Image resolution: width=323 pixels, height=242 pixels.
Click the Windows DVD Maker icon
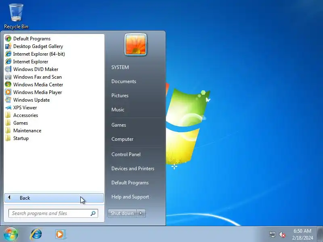click(8, 69)
